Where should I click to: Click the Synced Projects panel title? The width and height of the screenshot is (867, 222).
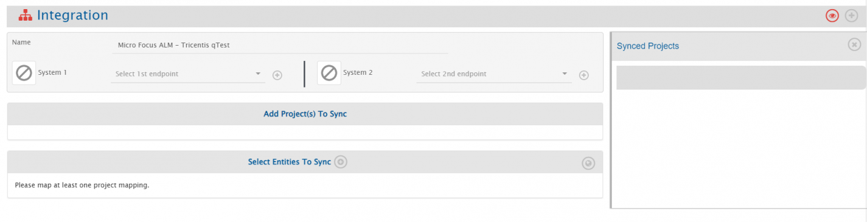(648, 46)
